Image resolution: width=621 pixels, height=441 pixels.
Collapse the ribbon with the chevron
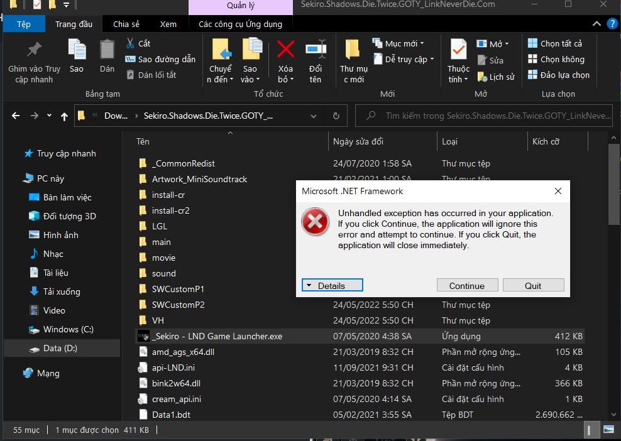(597, 24)
